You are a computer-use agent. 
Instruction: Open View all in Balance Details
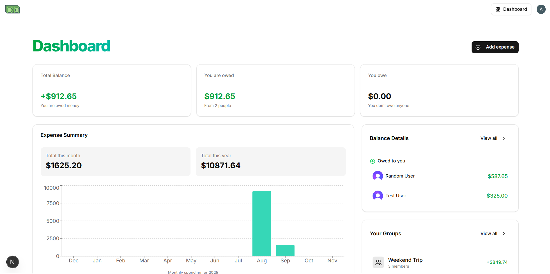tap(493, 138)
